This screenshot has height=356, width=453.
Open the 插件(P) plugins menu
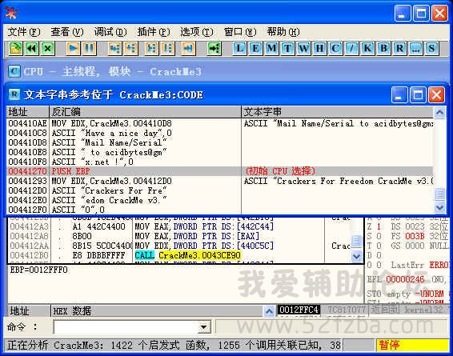(x=154, y=32)
